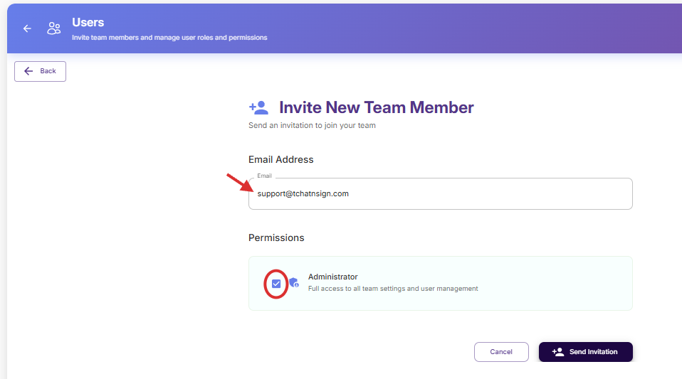Click the Administrator permission label text
Viewport: 682px width, 379px height.
point(332,277)
